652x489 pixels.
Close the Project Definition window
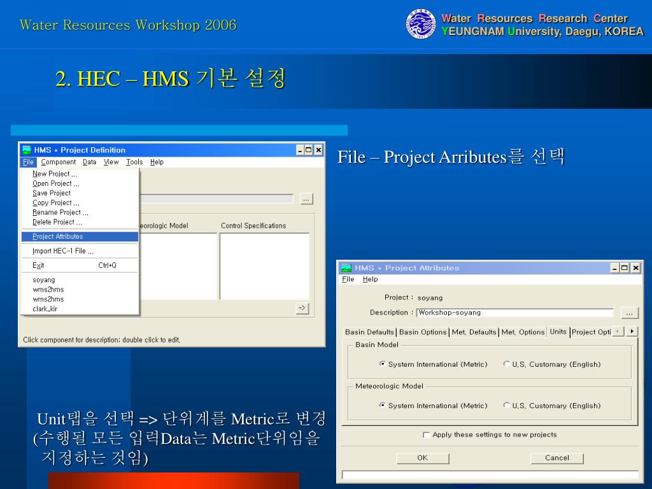(318, 150)
